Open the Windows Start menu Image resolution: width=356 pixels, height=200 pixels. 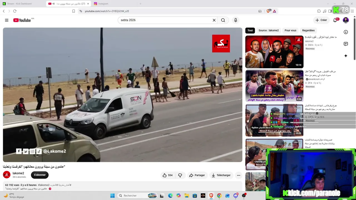pyautogui.click(x=112, y=196)
